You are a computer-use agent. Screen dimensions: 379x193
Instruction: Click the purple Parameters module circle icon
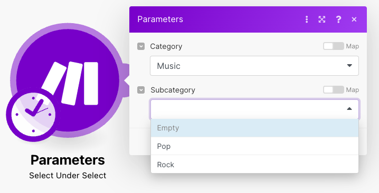(x=68, y=79)
